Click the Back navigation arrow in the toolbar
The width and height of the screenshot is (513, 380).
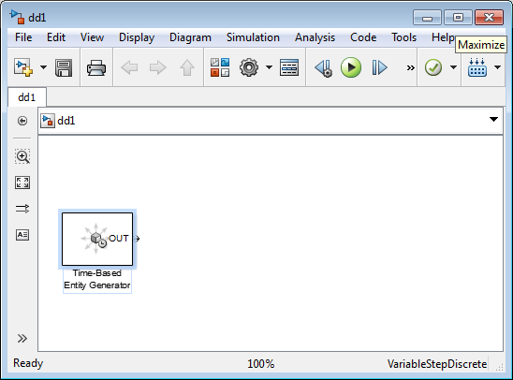click(129, 67)
